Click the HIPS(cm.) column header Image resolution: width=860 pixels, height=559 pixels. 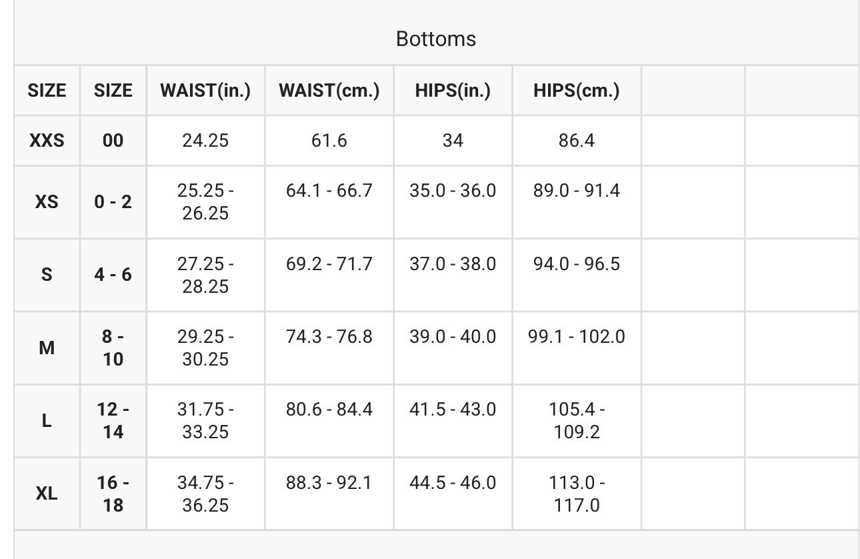(x=577, y=91)
